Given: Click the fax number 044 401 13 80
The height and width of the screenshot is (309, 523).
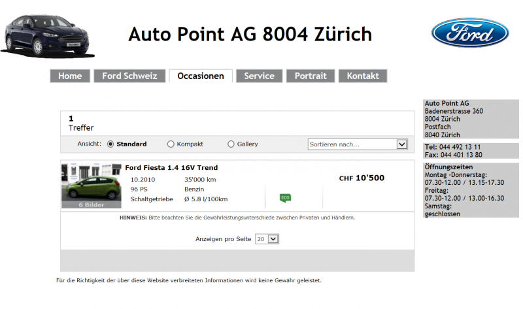Looking at the screenshot, I should pos(462,155).
